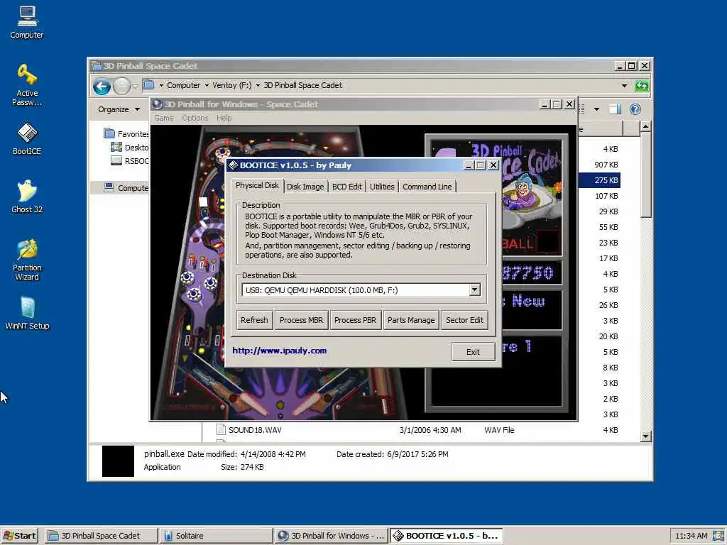Click the Sector Edit button

click(x=464, y=320)
